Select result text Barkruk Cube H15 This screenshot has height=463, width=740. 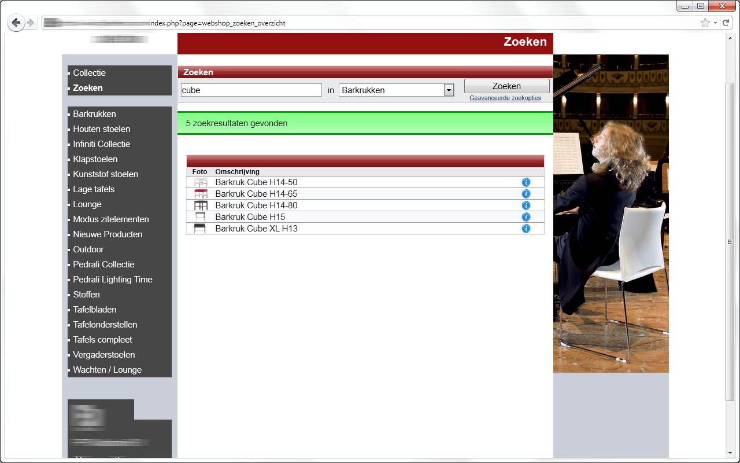tap(250, 217)
